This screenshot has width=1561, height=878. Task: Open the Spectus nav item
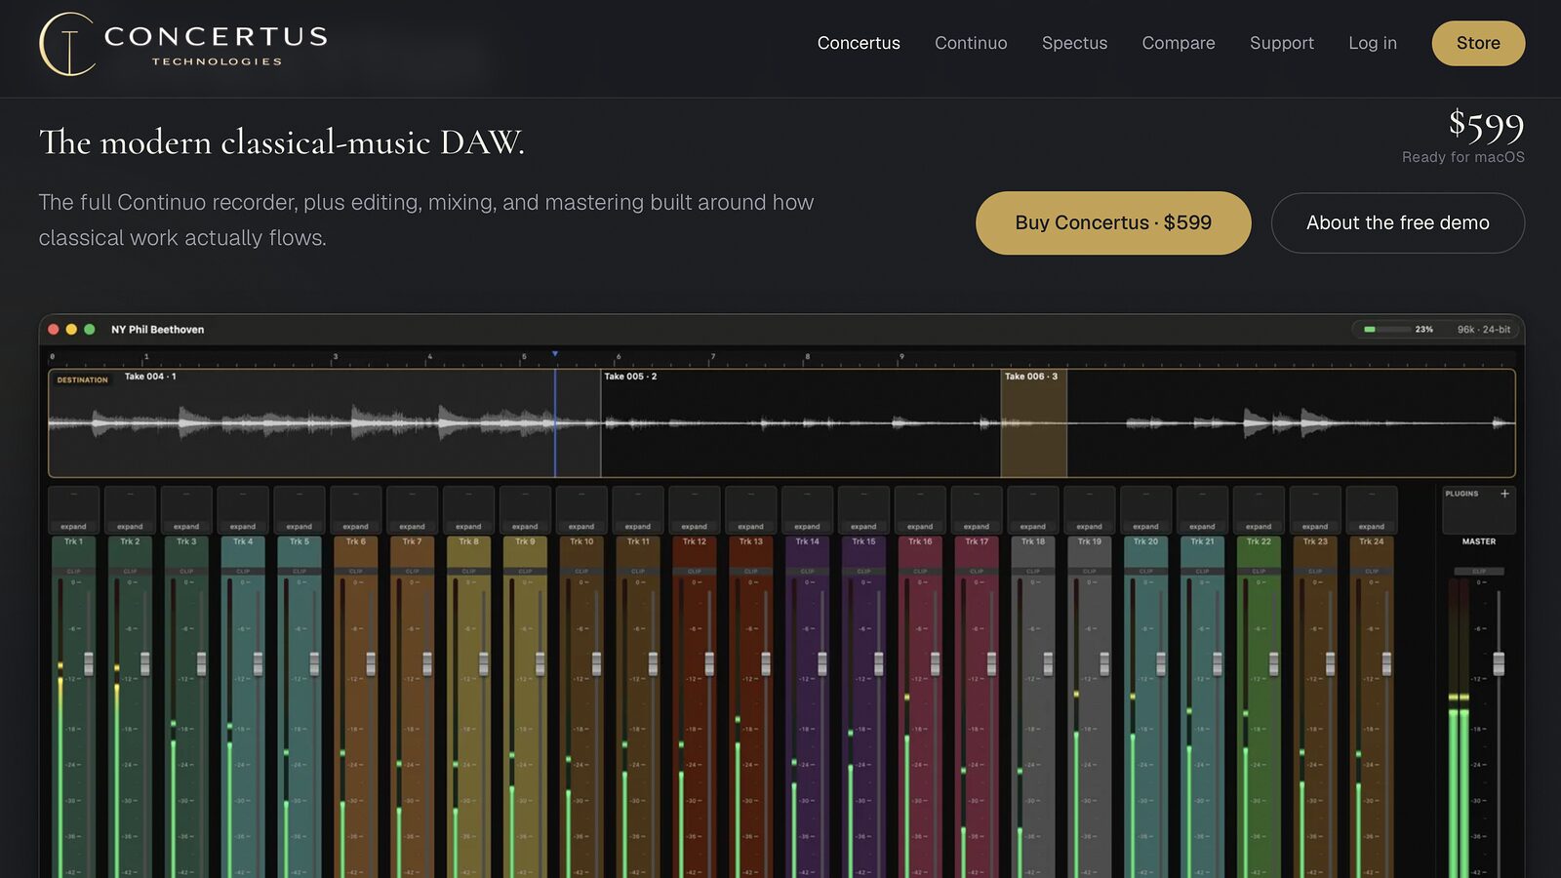(x=1074, y=43)
